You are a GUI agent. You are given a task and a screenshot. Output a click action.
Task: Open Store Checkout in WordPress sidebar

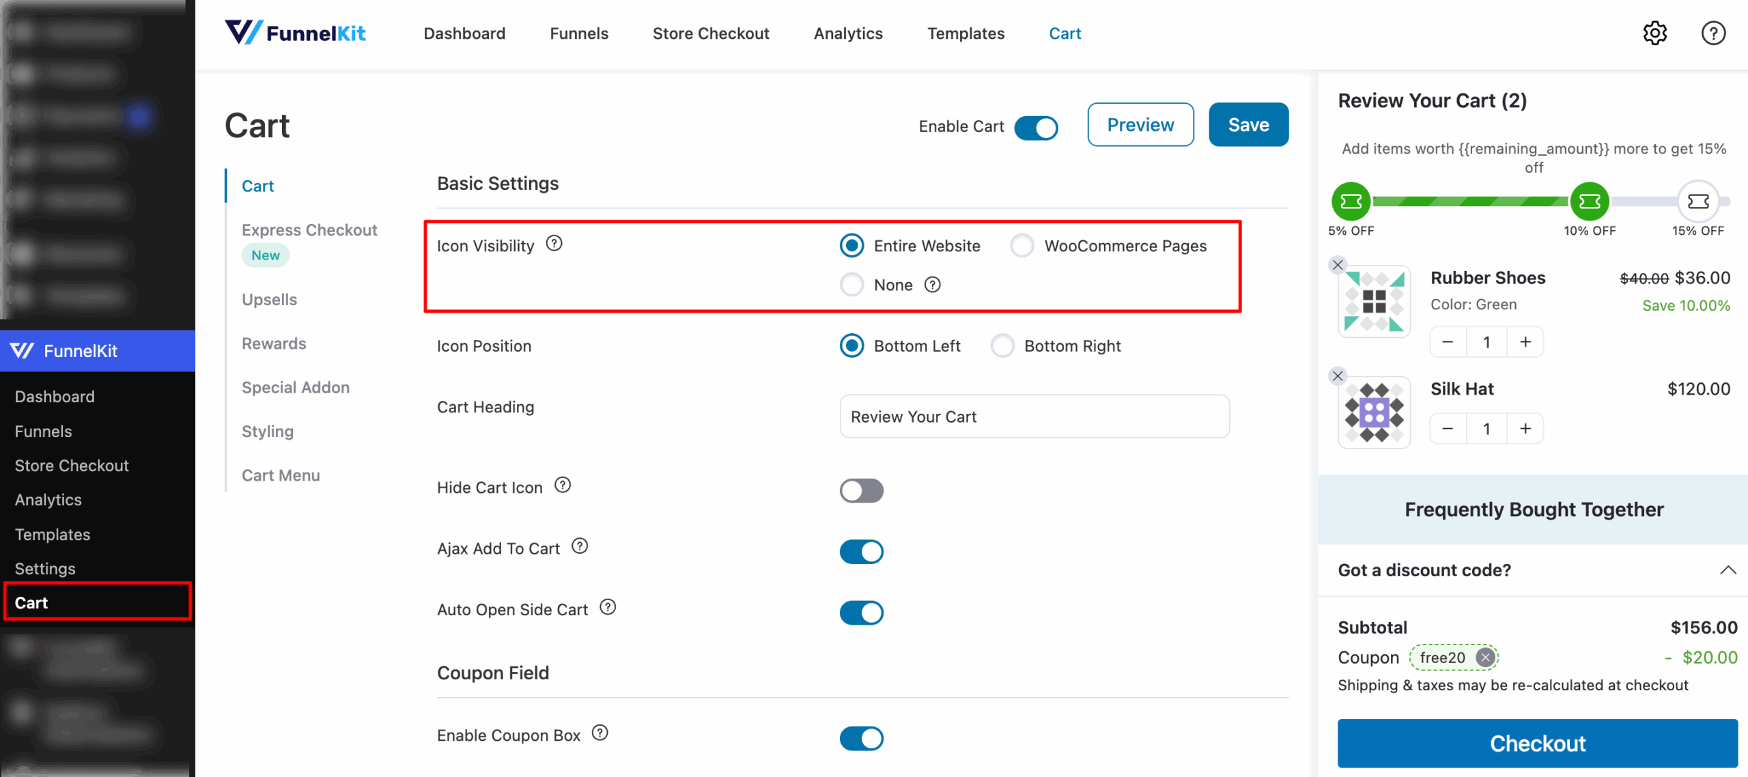point(72,466)
